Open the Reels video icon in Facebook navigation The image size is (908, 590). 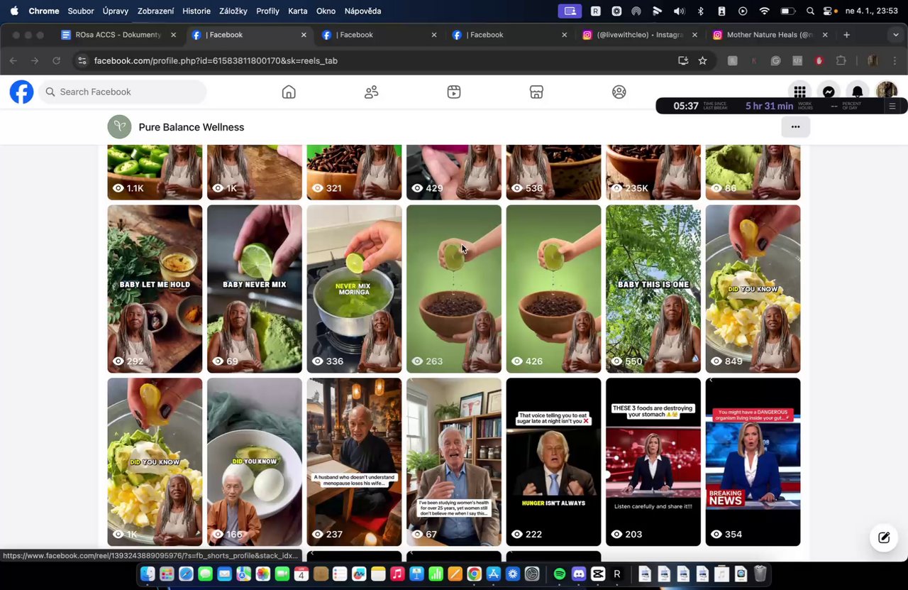454,92
